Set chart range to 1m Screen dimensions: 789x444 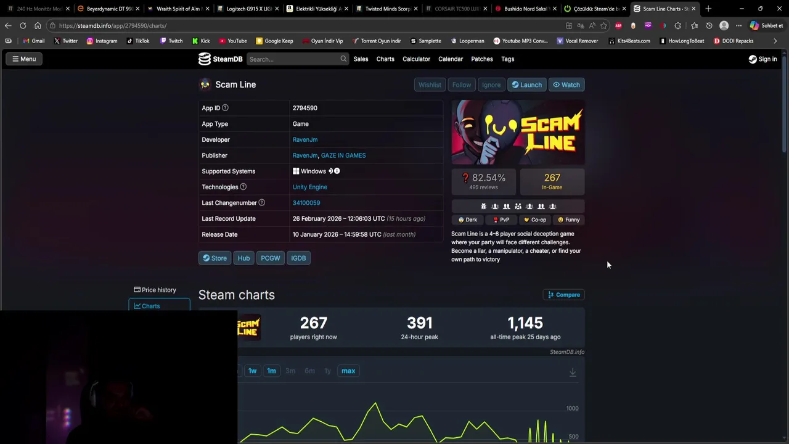(x=271, y=371)
